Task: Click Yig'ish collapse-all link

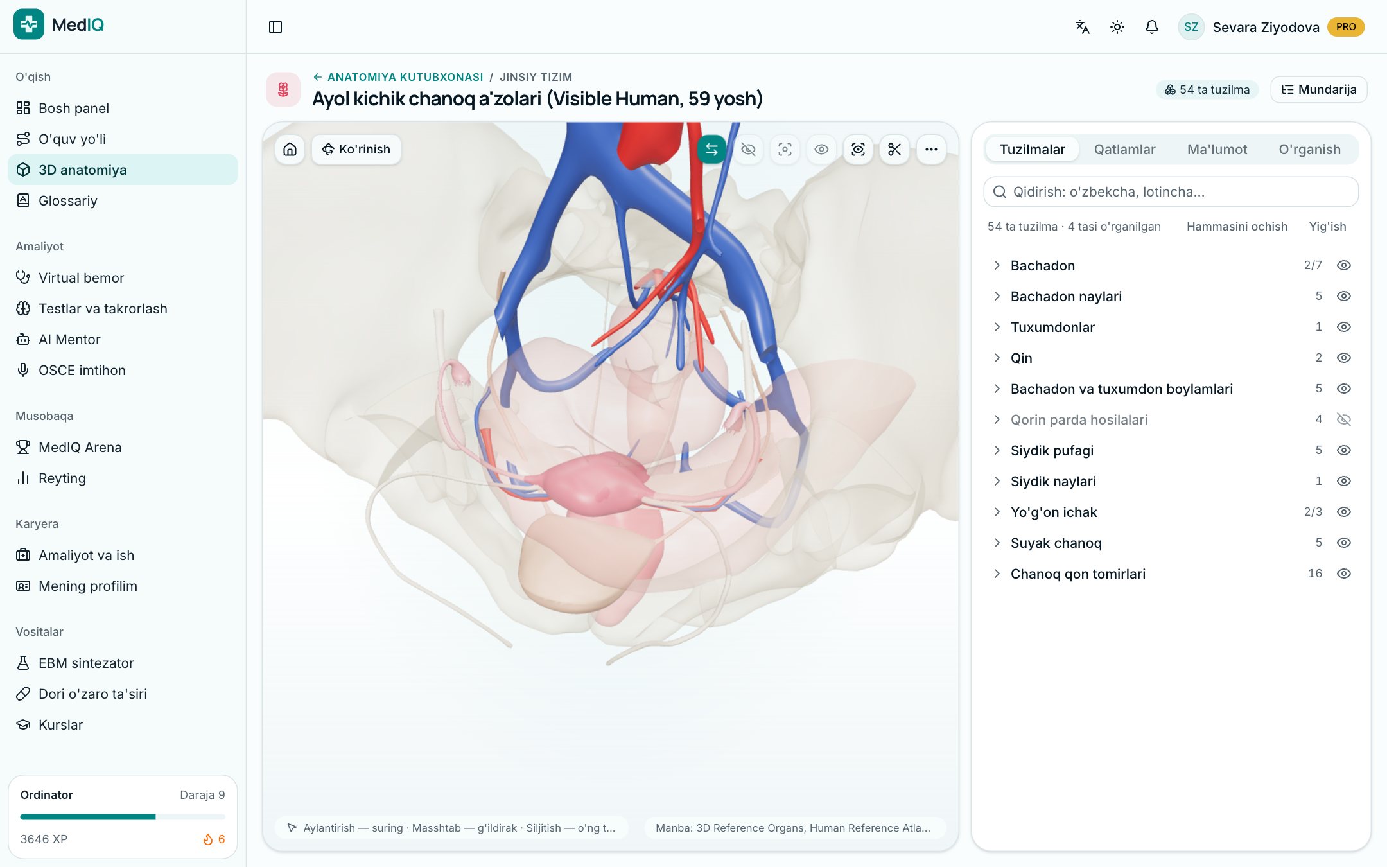Action: click(x=1327, y=227)
